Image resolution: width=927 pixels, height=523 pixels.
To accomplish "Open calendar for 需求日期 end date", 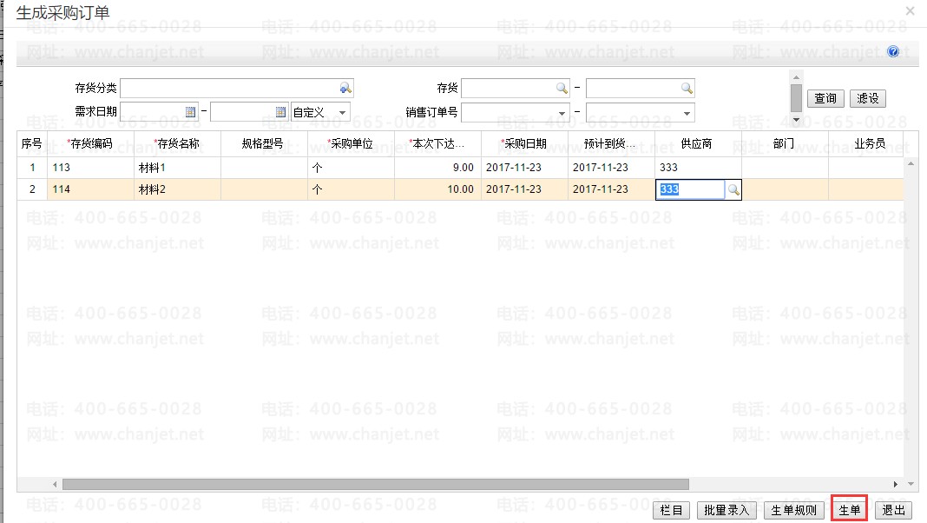I will (280, 112).
